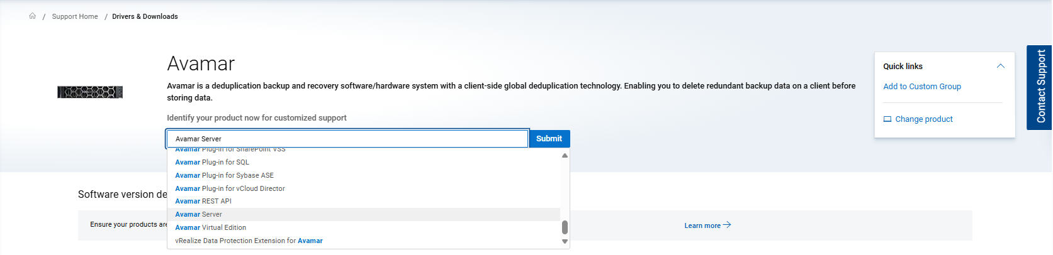Image resolution: width=1053 pixels, height=255 pixels.
Task: Click the home icon in breadcrumb
Action: (33, 16)
